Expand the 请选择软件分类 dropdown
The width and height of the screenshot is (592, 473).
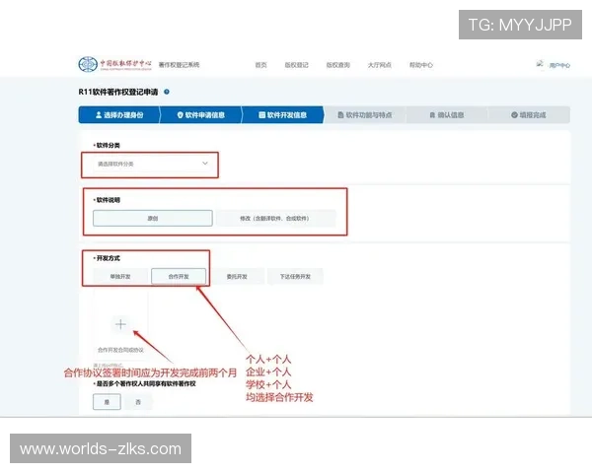(152, 164)
